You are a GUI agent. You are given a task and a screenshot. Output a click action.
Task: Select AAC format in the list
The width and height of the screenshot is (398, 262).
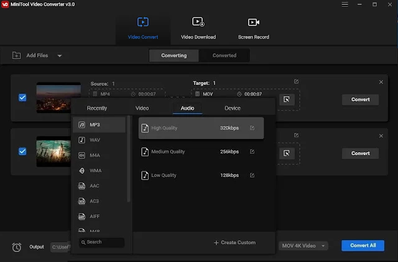point(99,186)
